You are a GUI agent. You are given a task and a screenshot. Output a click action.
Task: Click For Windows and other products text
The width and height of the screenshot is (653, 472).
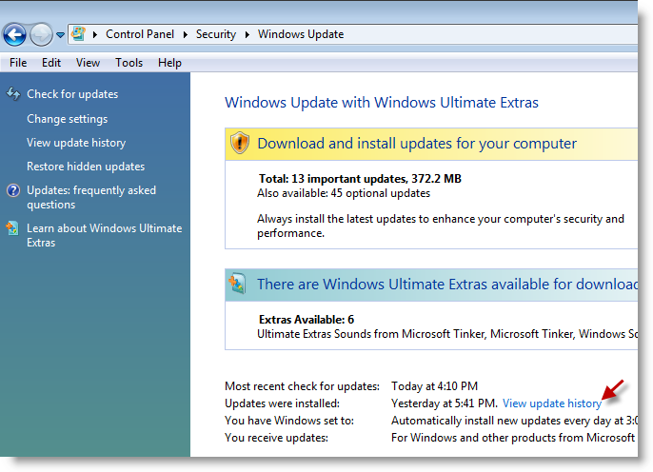tap(513, 438)
